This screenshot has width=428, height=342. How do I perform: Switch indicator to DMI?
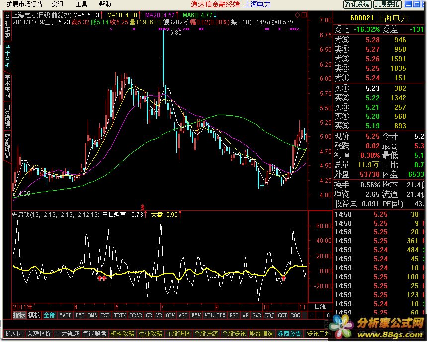80,315
